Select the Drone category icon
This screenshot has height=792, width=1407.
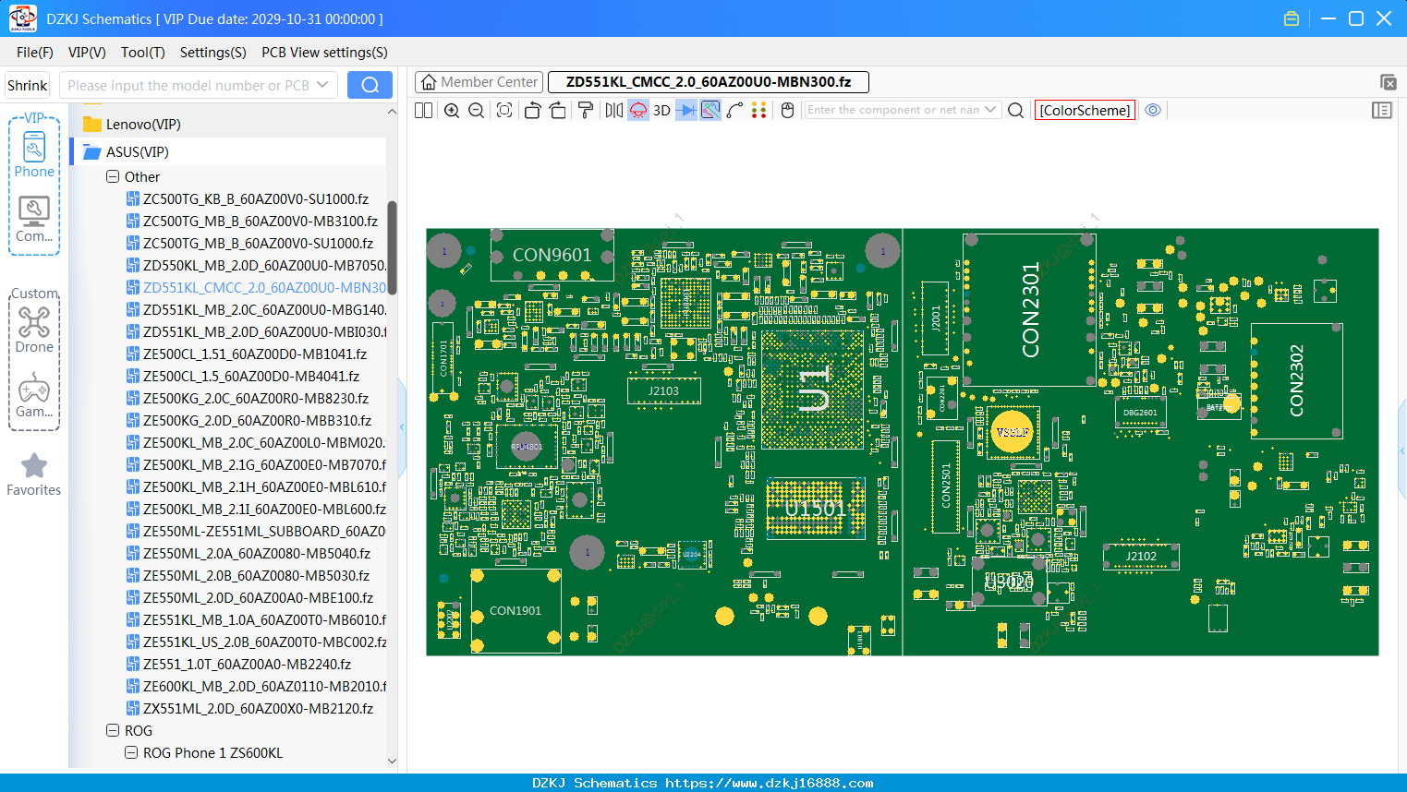pos(34,330)
